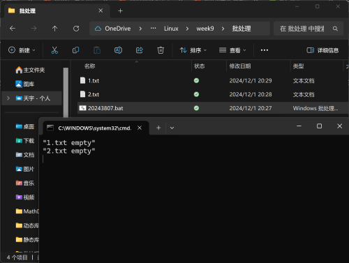Click the Cut scissors icon
The width and height of the screenshot is (349, 263).
pyautogui.click(x=54, y=50)
